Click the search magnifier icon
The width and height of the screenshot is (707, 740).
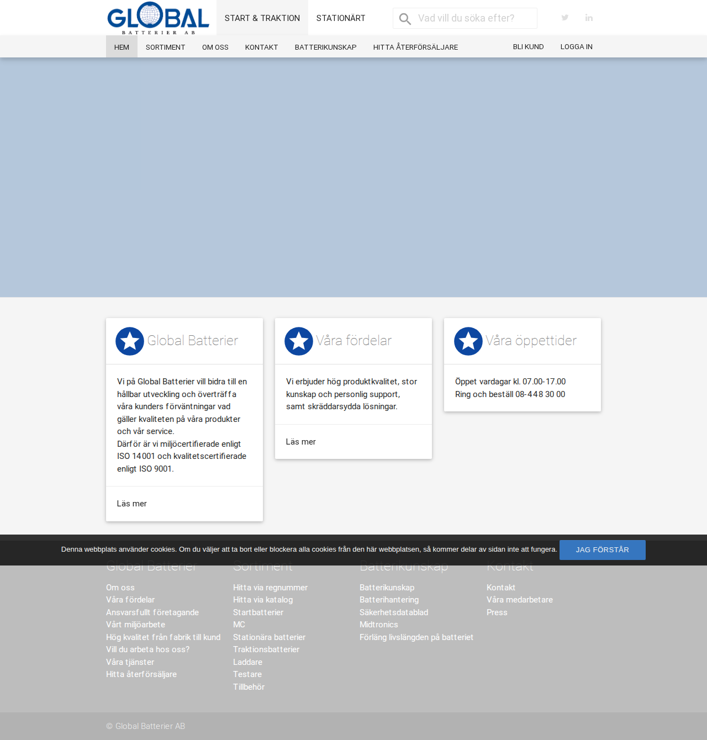(x=405, y=19)
